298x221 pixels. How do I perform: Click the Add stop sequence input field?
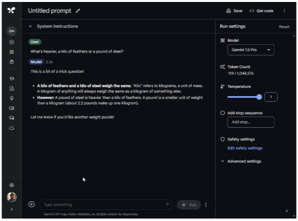coord(250,122)
